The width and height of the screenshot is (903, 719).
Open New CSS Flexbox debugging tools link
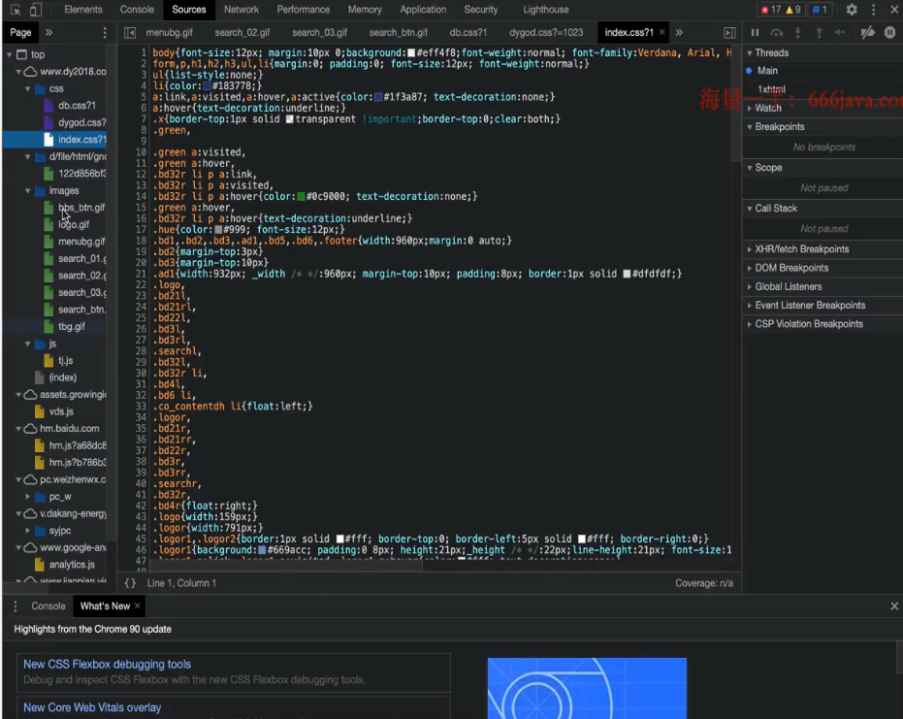point(107,665)
